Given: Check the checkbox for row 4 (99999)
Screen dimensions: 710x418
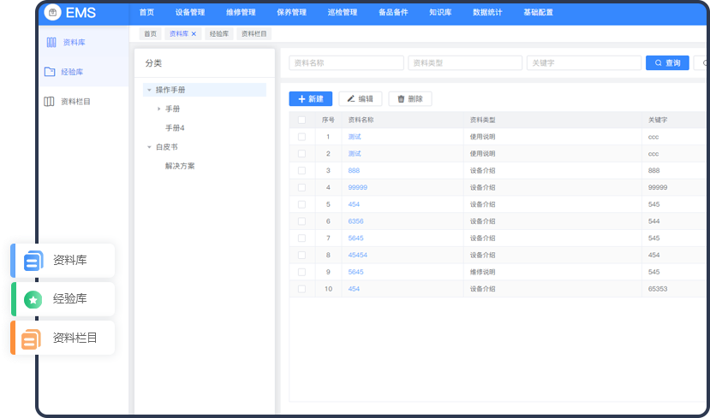Looking at the screenshot, I should coord(301,187).
